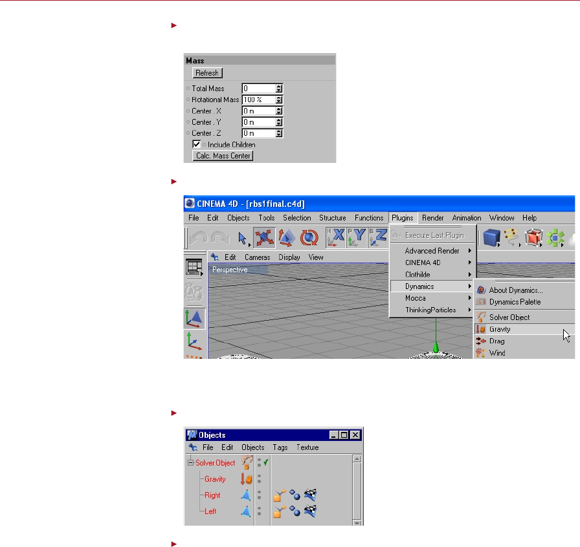Viewport: 580px width, 547px height.
Task: Click the Gravity object icon in Objects manager
Action: pyautogui.click(x=247, y=479)
